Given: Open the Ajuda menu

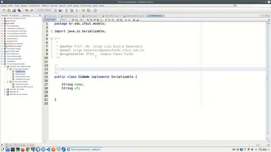Looking at the screenshot, I should coord(102,5).
